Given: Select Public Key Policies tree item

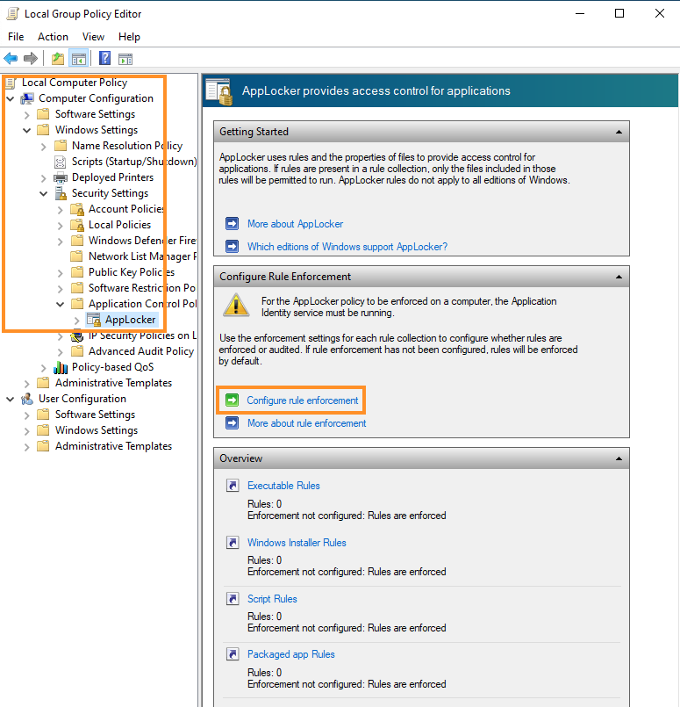Looking at the screenshot, I should 132,272.
